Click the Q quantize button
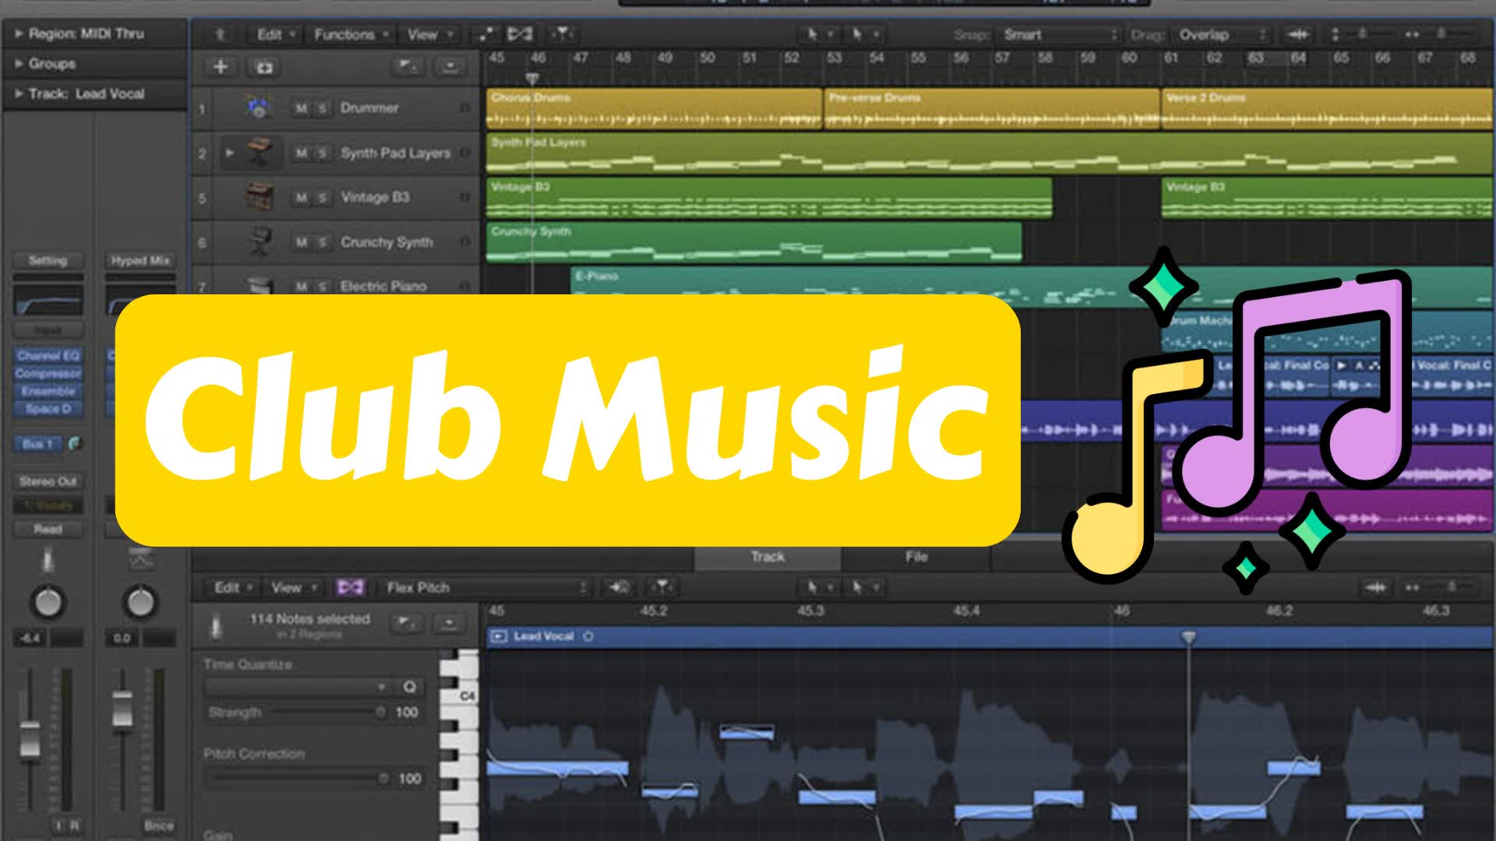 [411, 688]
